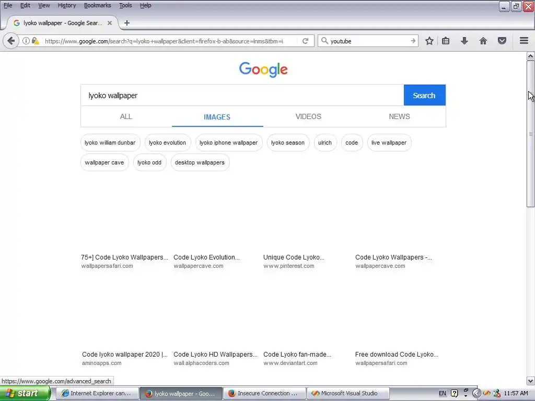Switch to the VIDEOS tab
This screenshot has width=535, height=401.
pyautogui.click(x=308, y=116)
